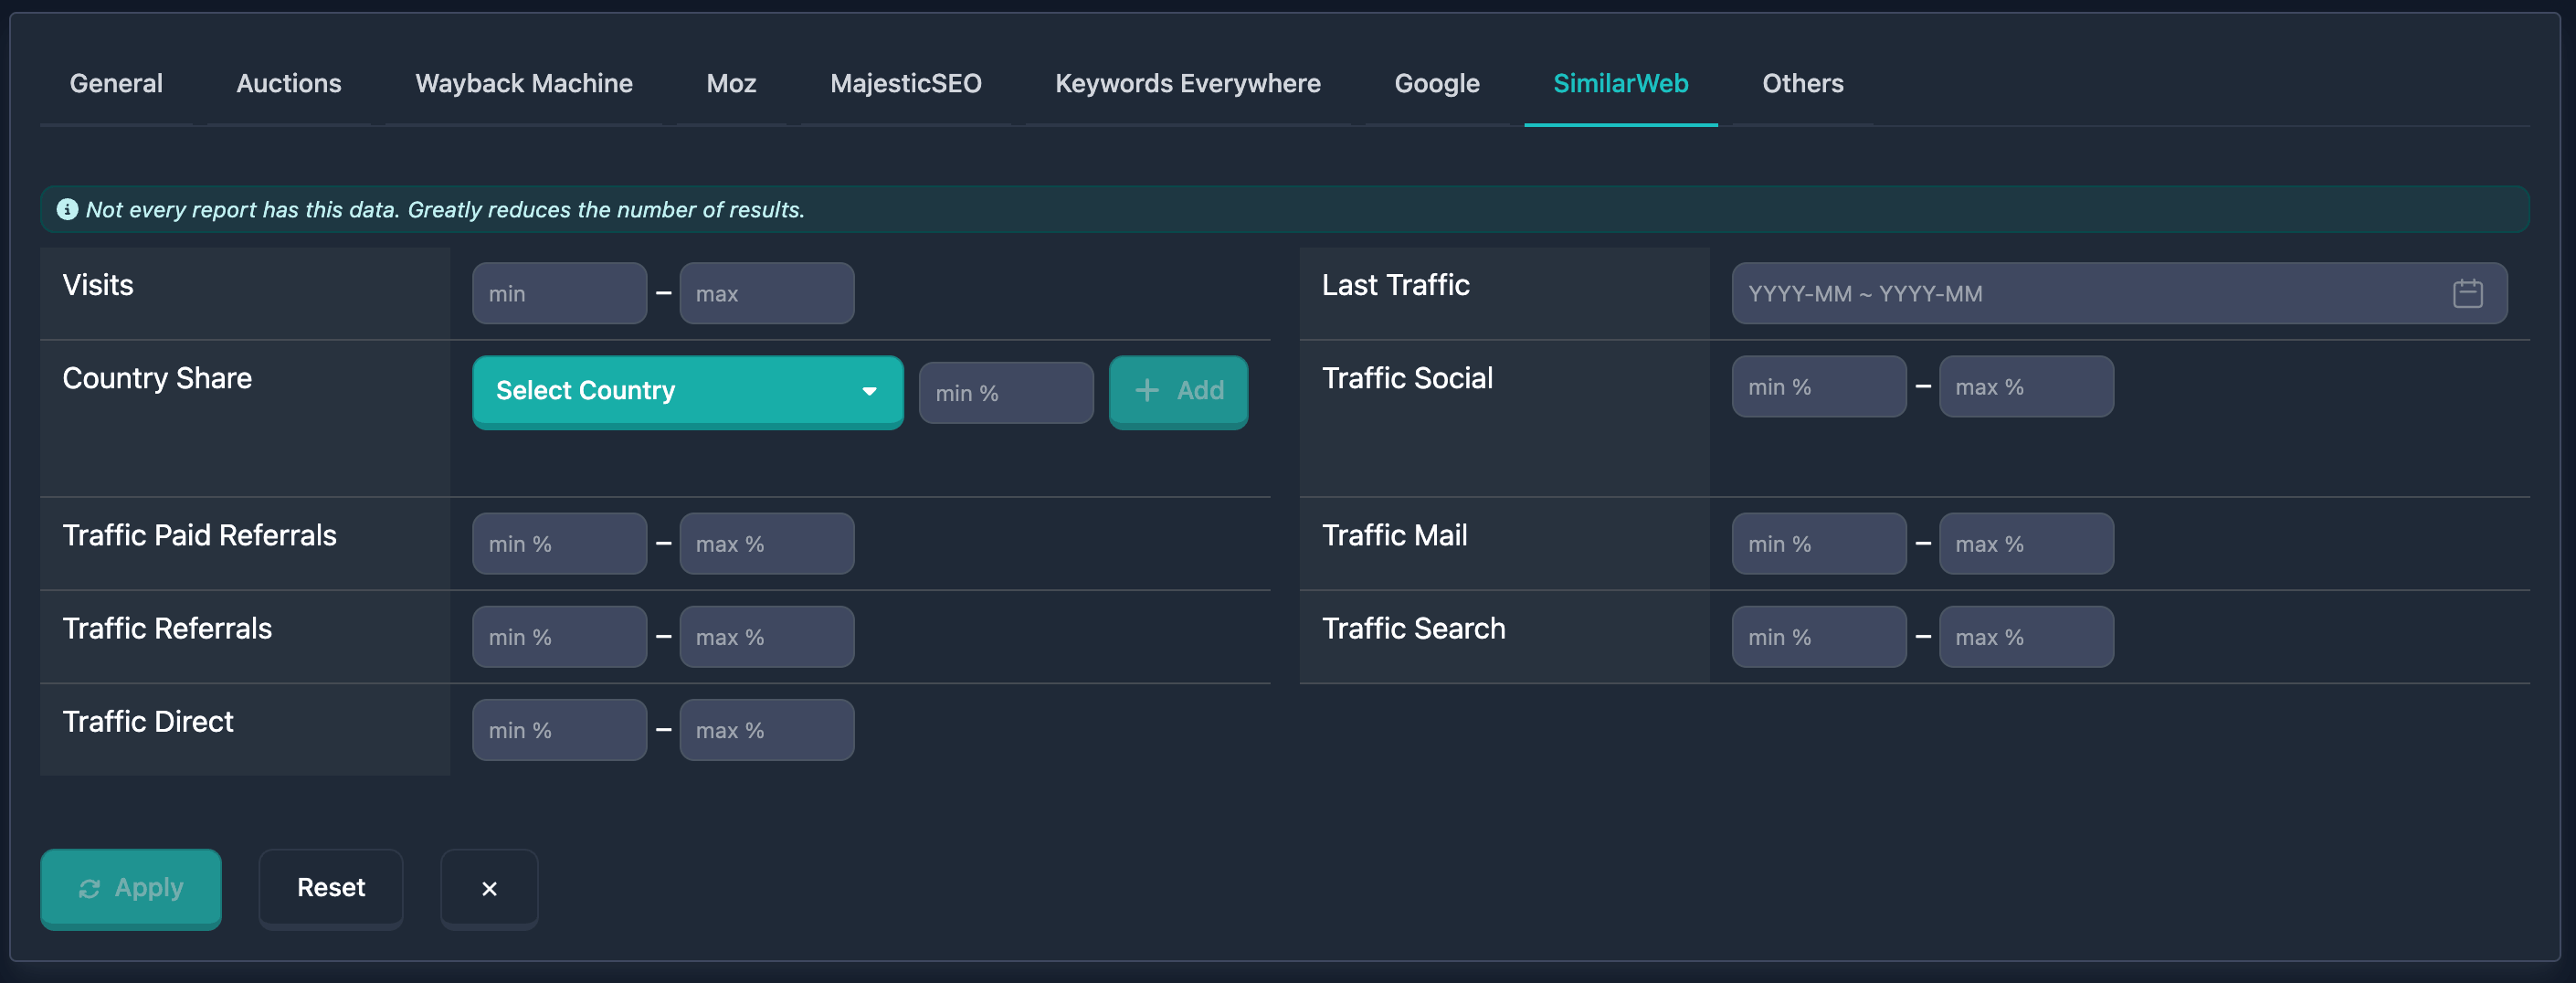Viewport: 2576px width, 983px height.
Task: Click the min % field for Traffic Direct
Action: (559, 729)
